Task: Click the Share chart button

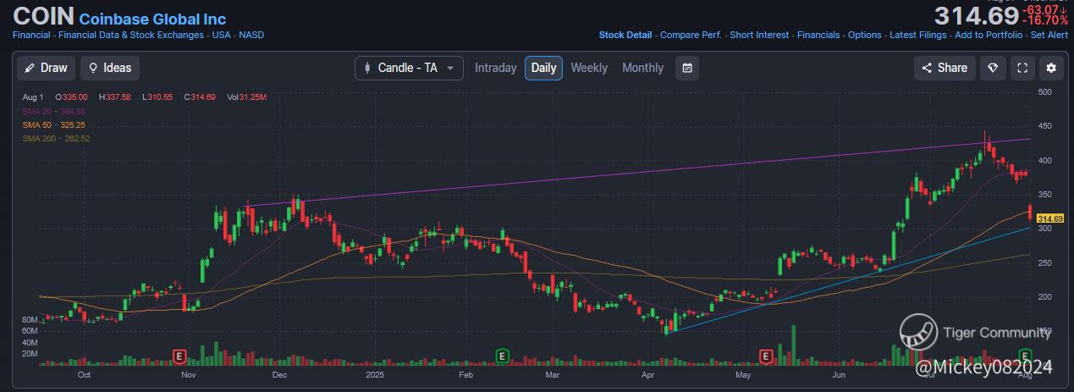Action: click(x=945, y=68)
